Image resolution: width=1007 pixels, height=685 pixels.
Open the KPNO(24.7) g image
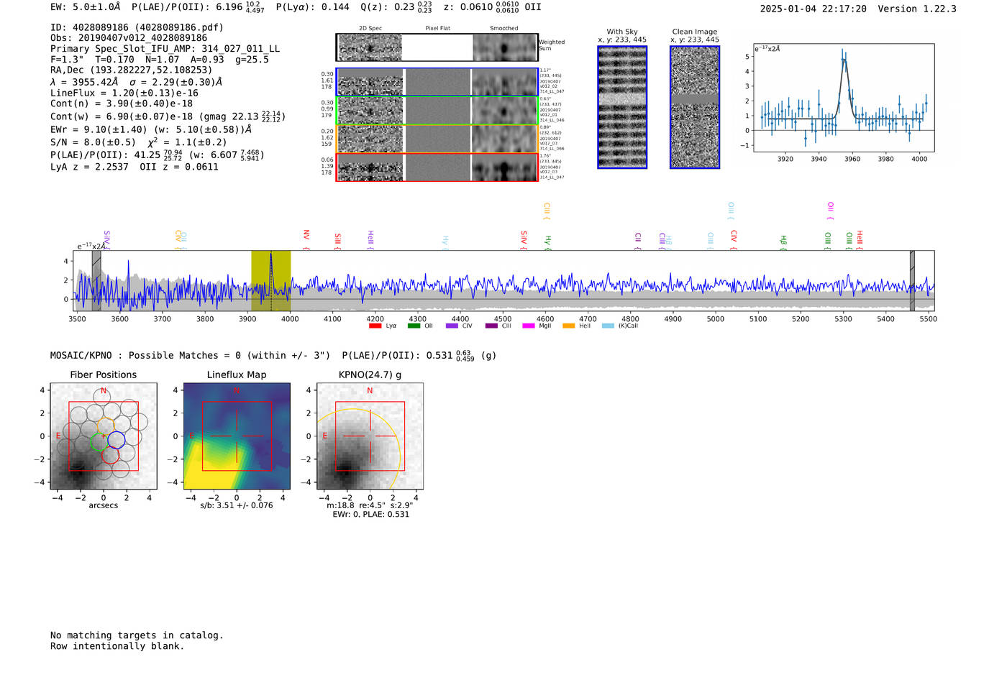(370, 436)
